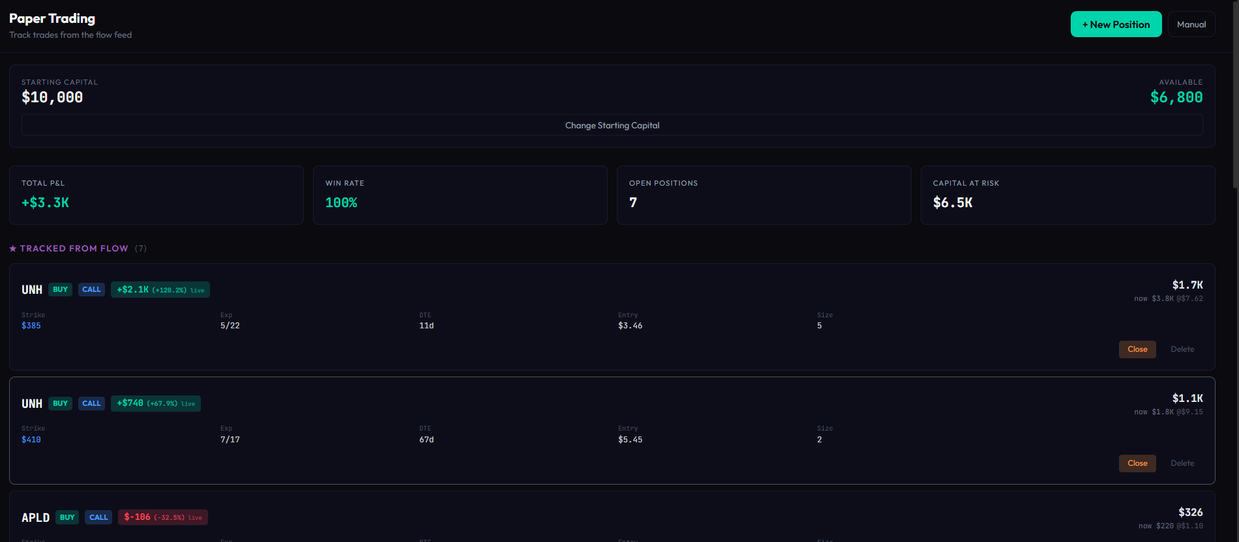Click the 67d DTE value
Viewport: 1239px width, 542px height.
coord(426,440)
